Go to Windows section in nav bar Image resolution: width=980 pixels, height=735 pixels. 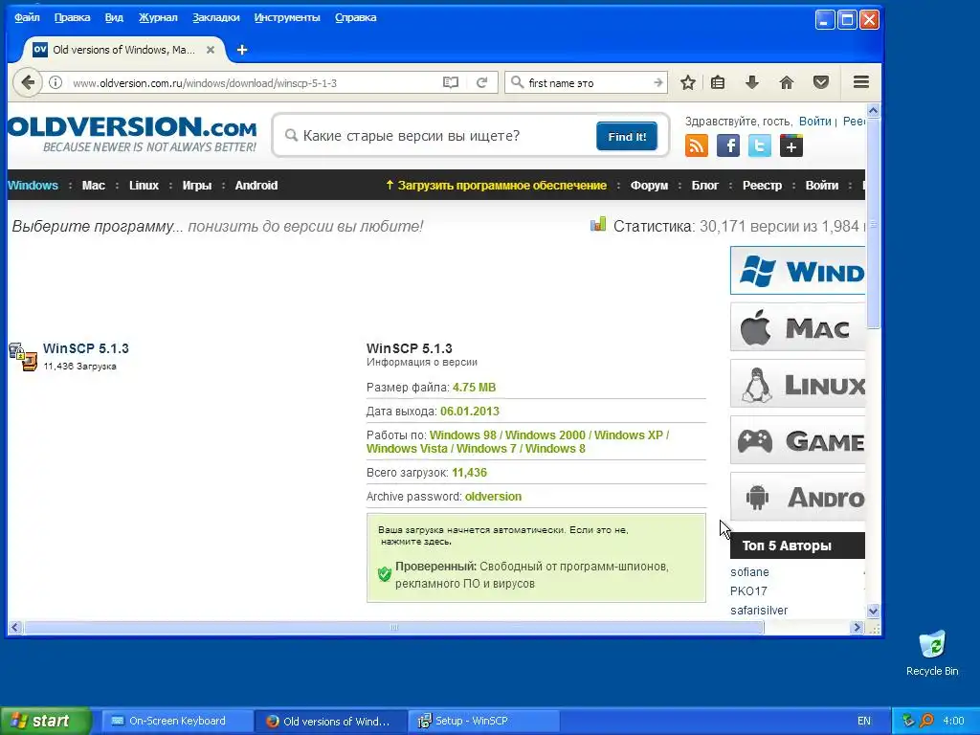point(33,185)
